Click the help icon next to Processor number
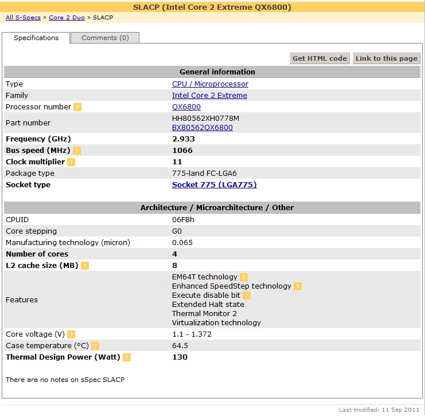This screenshot has width=425, height=418. coord(77,107)
